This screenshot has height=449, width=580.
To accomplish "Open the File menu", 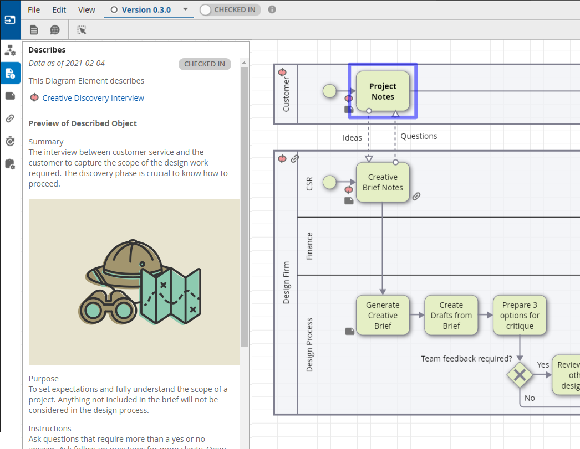I will point(34,10).
